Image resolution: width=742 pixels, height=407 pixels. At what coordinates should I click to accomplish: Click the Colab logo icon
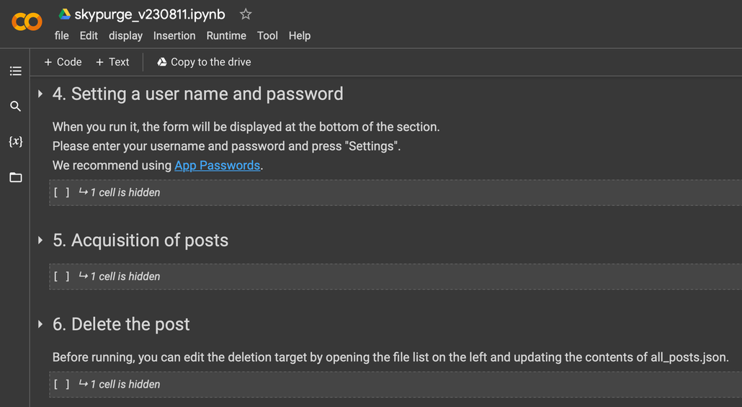(x=27, y=22)
